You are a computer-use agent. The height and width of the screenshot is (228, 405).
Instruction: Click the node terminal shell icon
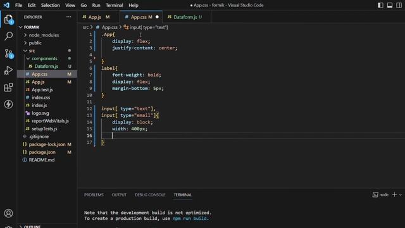[x=375, y=194]
